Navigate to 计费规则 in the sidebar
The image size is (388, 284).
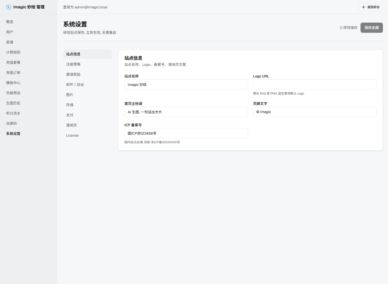[x=13, y=52]
